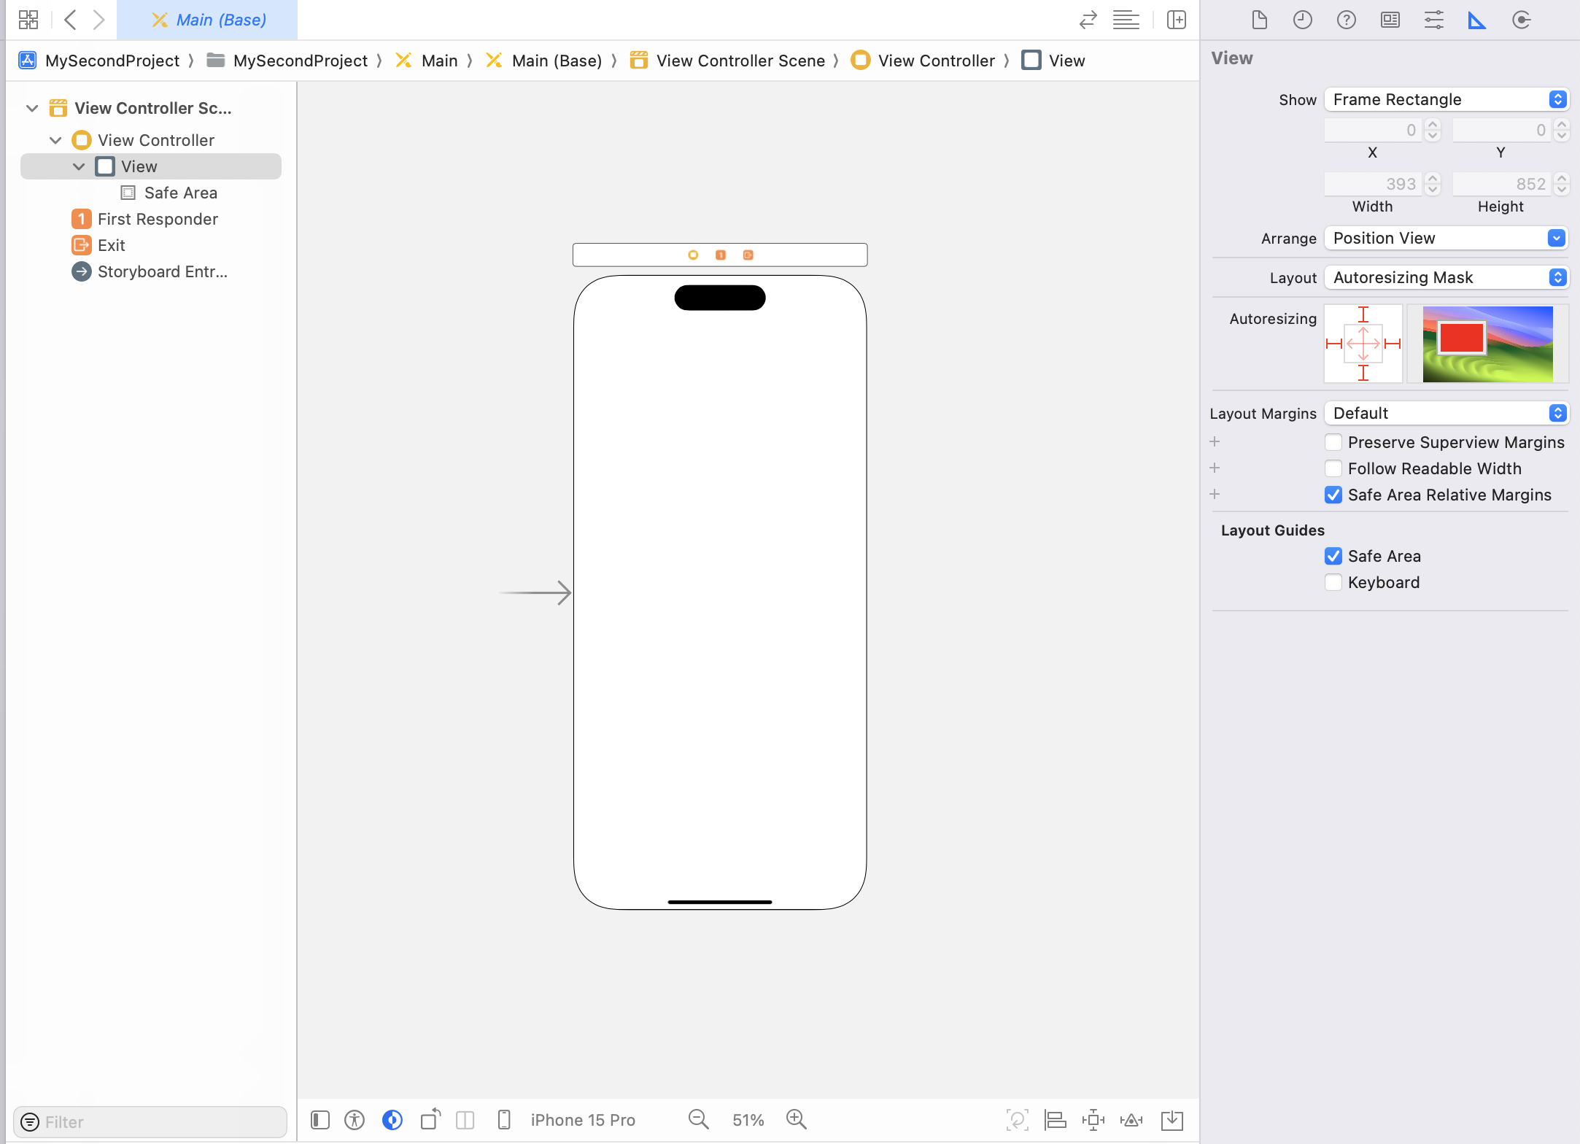Open the Show Frame Rectangle dropdown
Viewport: 1580px width, 1144px height.
click(1446, 99)
